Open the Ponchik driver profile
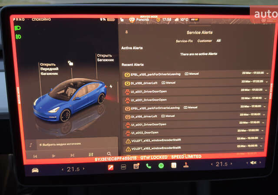Image resolution: width=278 pixels, height=195 pixels. pos(139,19)
